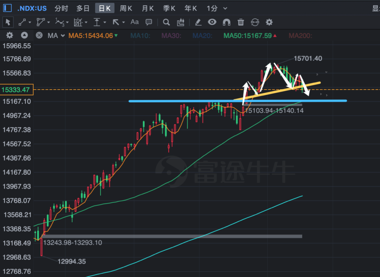Expand the wave tool options arrow
The image size is (380, 277).
[67, 22]
